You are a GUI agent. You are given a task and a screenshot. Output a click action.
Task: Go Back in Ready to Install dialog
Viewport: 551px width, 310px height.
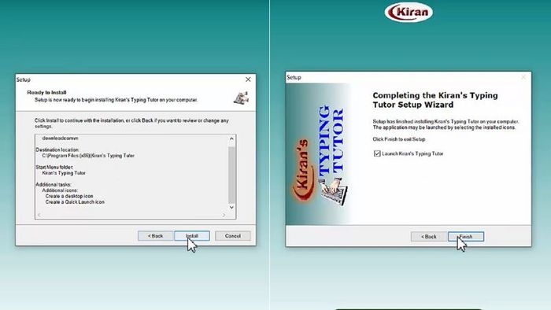(155, 236)
